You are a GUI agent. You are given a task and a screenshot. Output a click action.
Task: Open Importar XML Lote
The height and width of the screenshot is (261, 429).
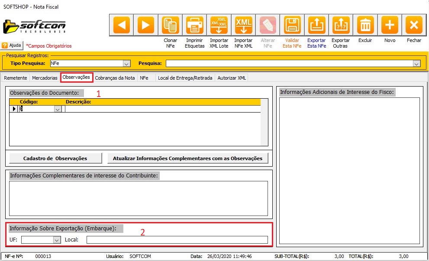tap(219, 25)
